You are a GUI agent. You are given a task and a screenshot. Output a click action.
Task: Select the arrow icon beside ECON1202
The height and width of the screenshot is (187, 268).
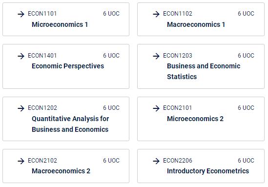[21, 108]
